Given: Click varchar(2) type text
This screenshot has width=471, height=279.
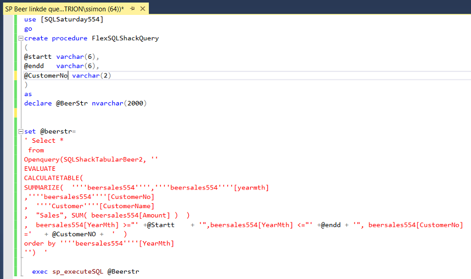Looking at the screenshot, I should pos(92,75).
